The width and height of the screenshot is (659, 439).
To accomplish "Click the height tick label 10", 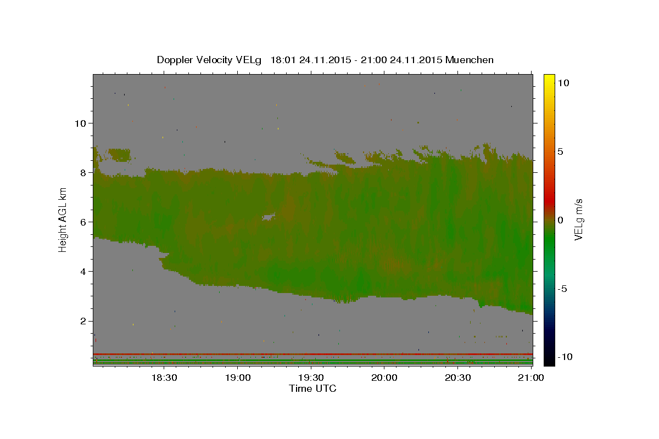I will 80,123.
